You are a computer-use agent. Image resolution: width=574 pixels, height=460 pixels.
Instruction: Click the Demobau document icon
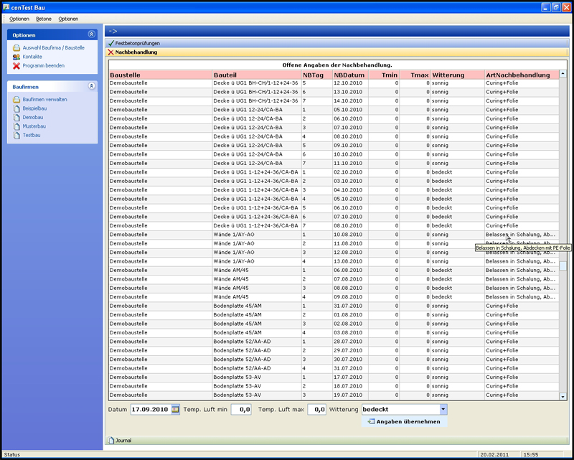click(17, 118)
